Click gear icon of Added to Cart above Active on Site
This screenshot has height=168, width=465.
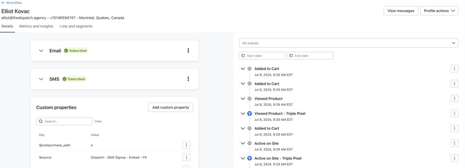(x=250, y=129)
